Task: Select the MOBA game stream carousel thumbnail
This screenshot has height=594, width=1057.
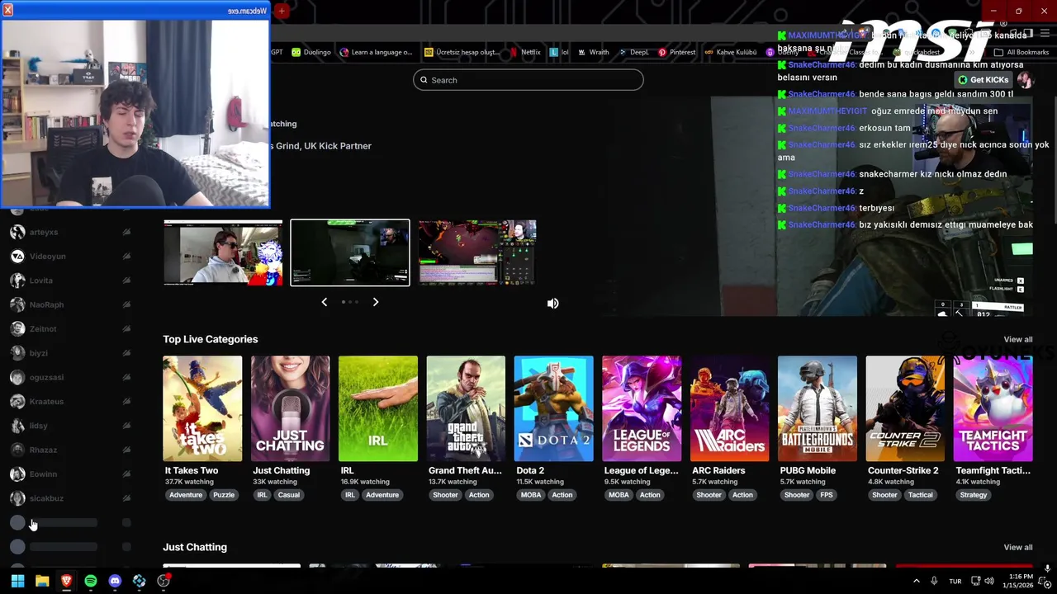Action: pos(477,252)
